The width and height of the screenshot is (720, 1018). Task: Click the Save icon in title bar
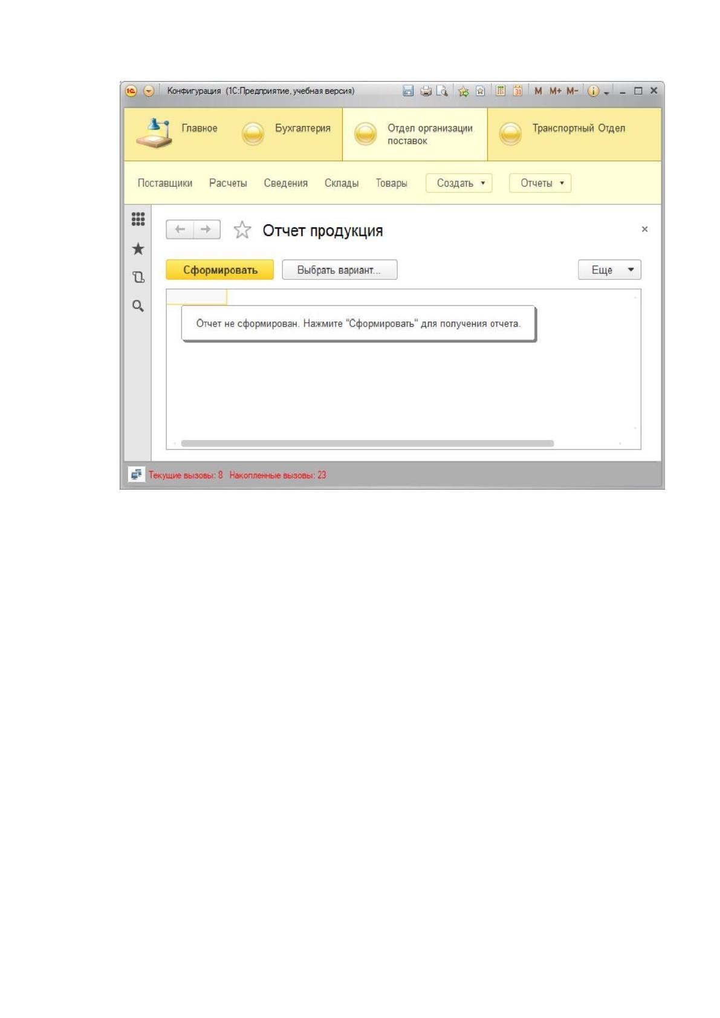pos(408,91)
